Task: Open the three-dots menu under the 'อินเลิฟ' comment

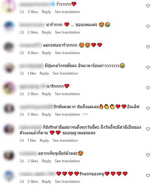Action: pos(86,114)
